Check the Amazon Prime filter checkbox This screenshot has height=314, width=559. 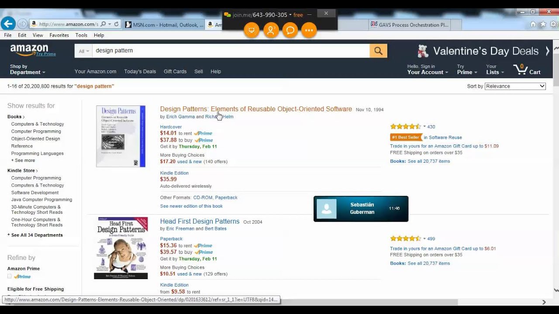pyautogui.click(x=10, y=276)
